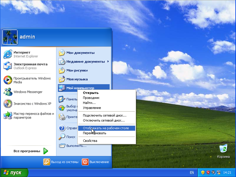Open the Windows Messenger icon
The height and width of the screenshot is (177, 236).
(x=8, y=92)
